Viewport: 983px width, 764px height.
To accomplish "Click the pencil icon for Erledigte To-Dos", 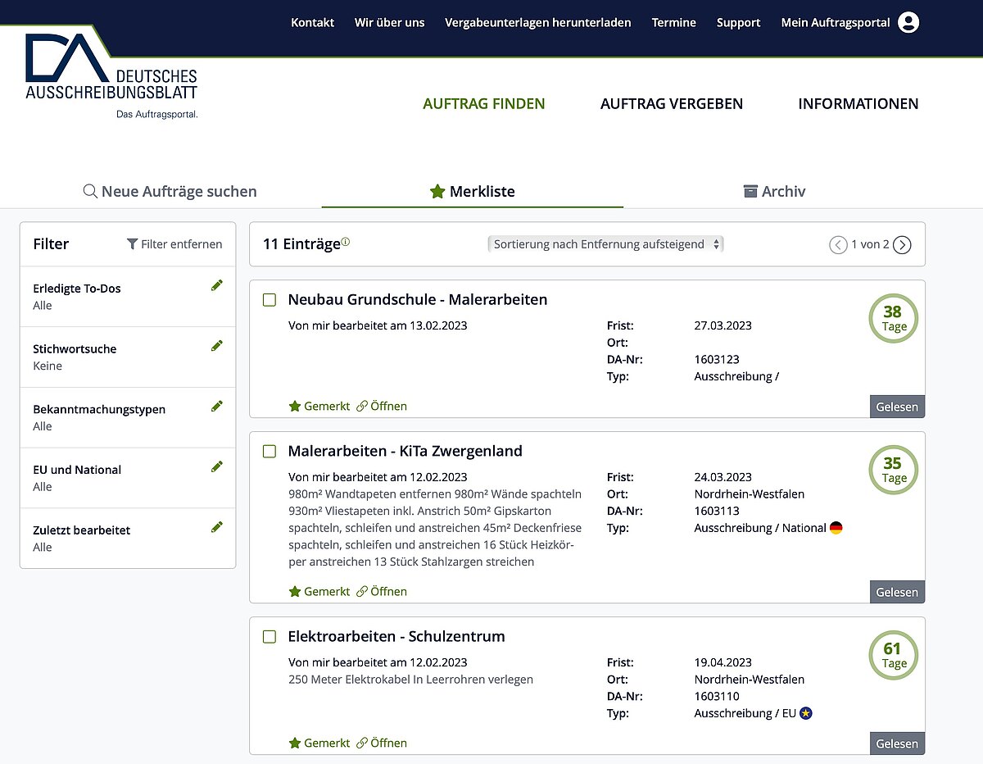I will [x=216, y=285].
